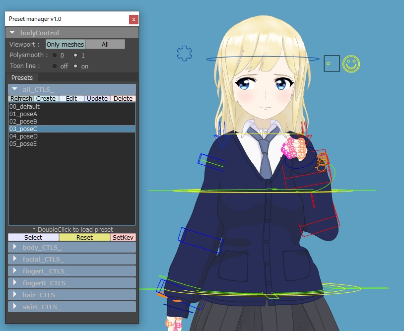Open the Presets tab
The height and width of the screenshot is (331, 404).
click(x=22, y=77)
